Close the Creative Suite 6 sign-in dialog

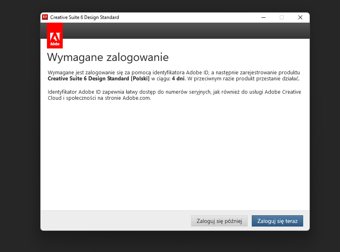pos(300,17)
